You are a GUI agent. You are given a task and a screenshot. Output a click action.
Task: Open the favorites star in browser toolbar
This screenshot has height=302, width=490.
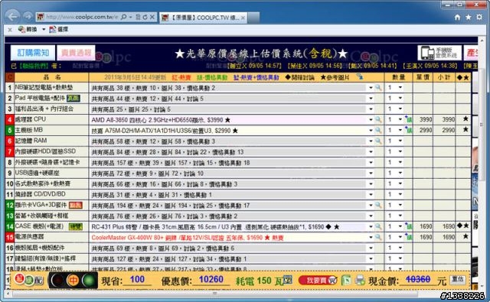point(468,17)
